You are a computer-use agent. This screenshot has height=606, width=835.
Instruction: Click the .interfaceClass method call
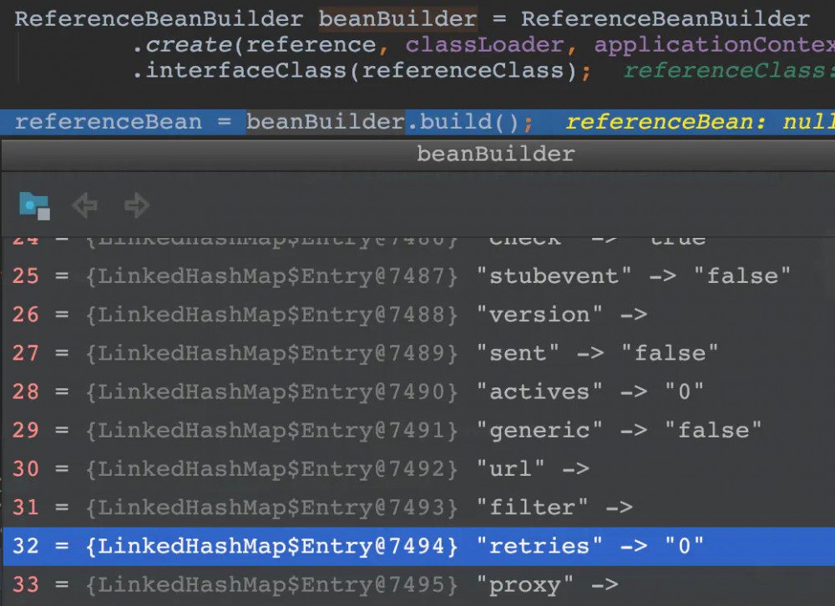[240, 71]
